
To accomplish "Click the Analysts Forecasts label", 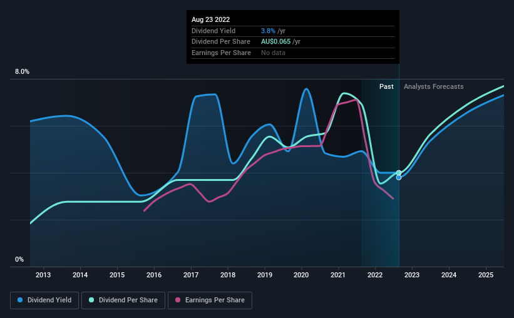I will click(x=434, y=86).
